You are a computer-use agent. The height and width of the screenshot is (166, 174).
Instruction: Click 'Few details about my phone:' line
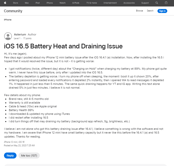click(22, 95)
